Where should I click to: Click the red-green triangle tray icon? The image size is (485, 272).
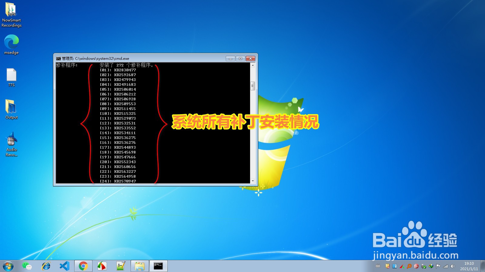point(402,266)
